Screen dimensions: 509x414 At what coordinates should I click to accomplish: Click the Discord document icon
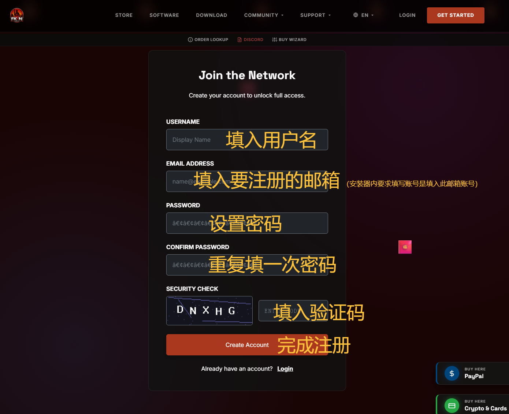[x=239, y=40]
